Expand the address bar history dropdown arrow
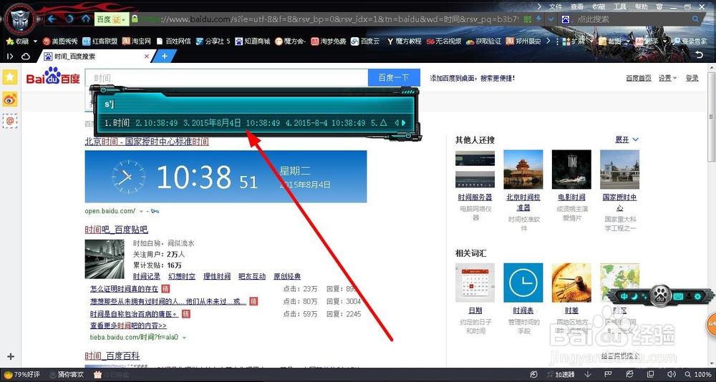 (551, 19)
